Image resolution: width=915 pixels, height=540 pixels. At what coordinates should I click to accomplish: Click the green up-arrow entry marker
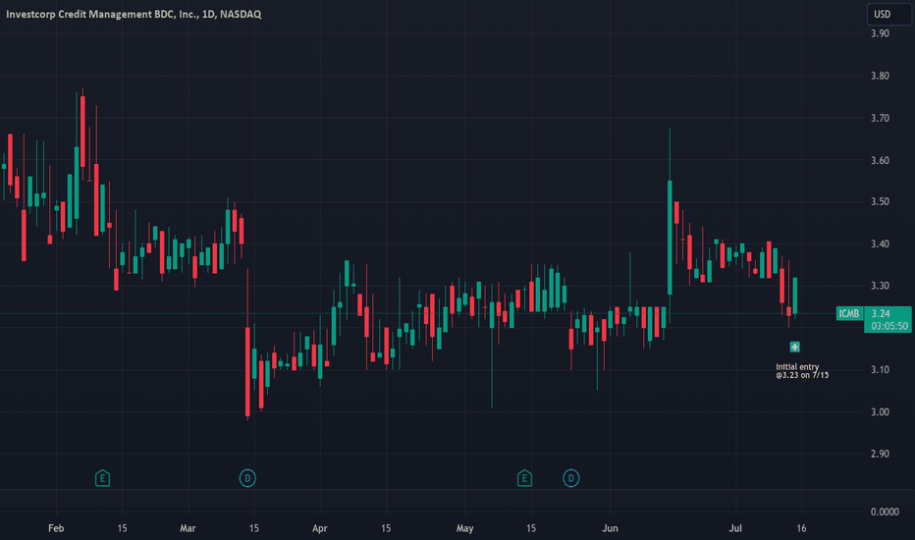tap(794, 348)
